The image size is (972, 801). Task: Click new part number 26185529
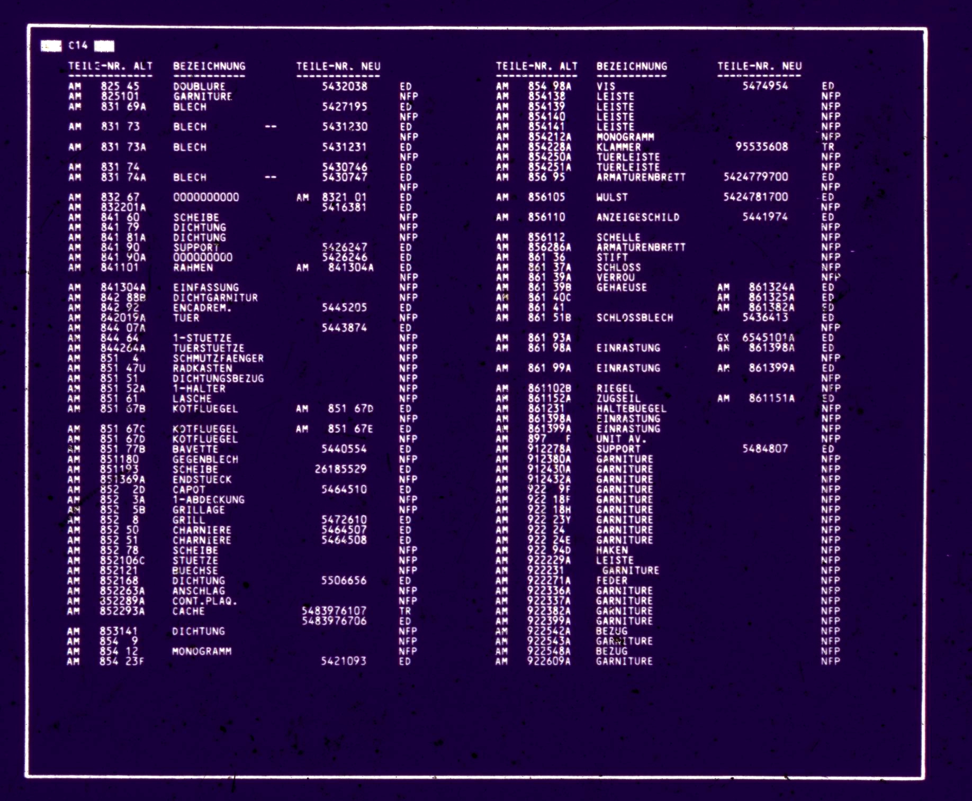pos(340,469)
